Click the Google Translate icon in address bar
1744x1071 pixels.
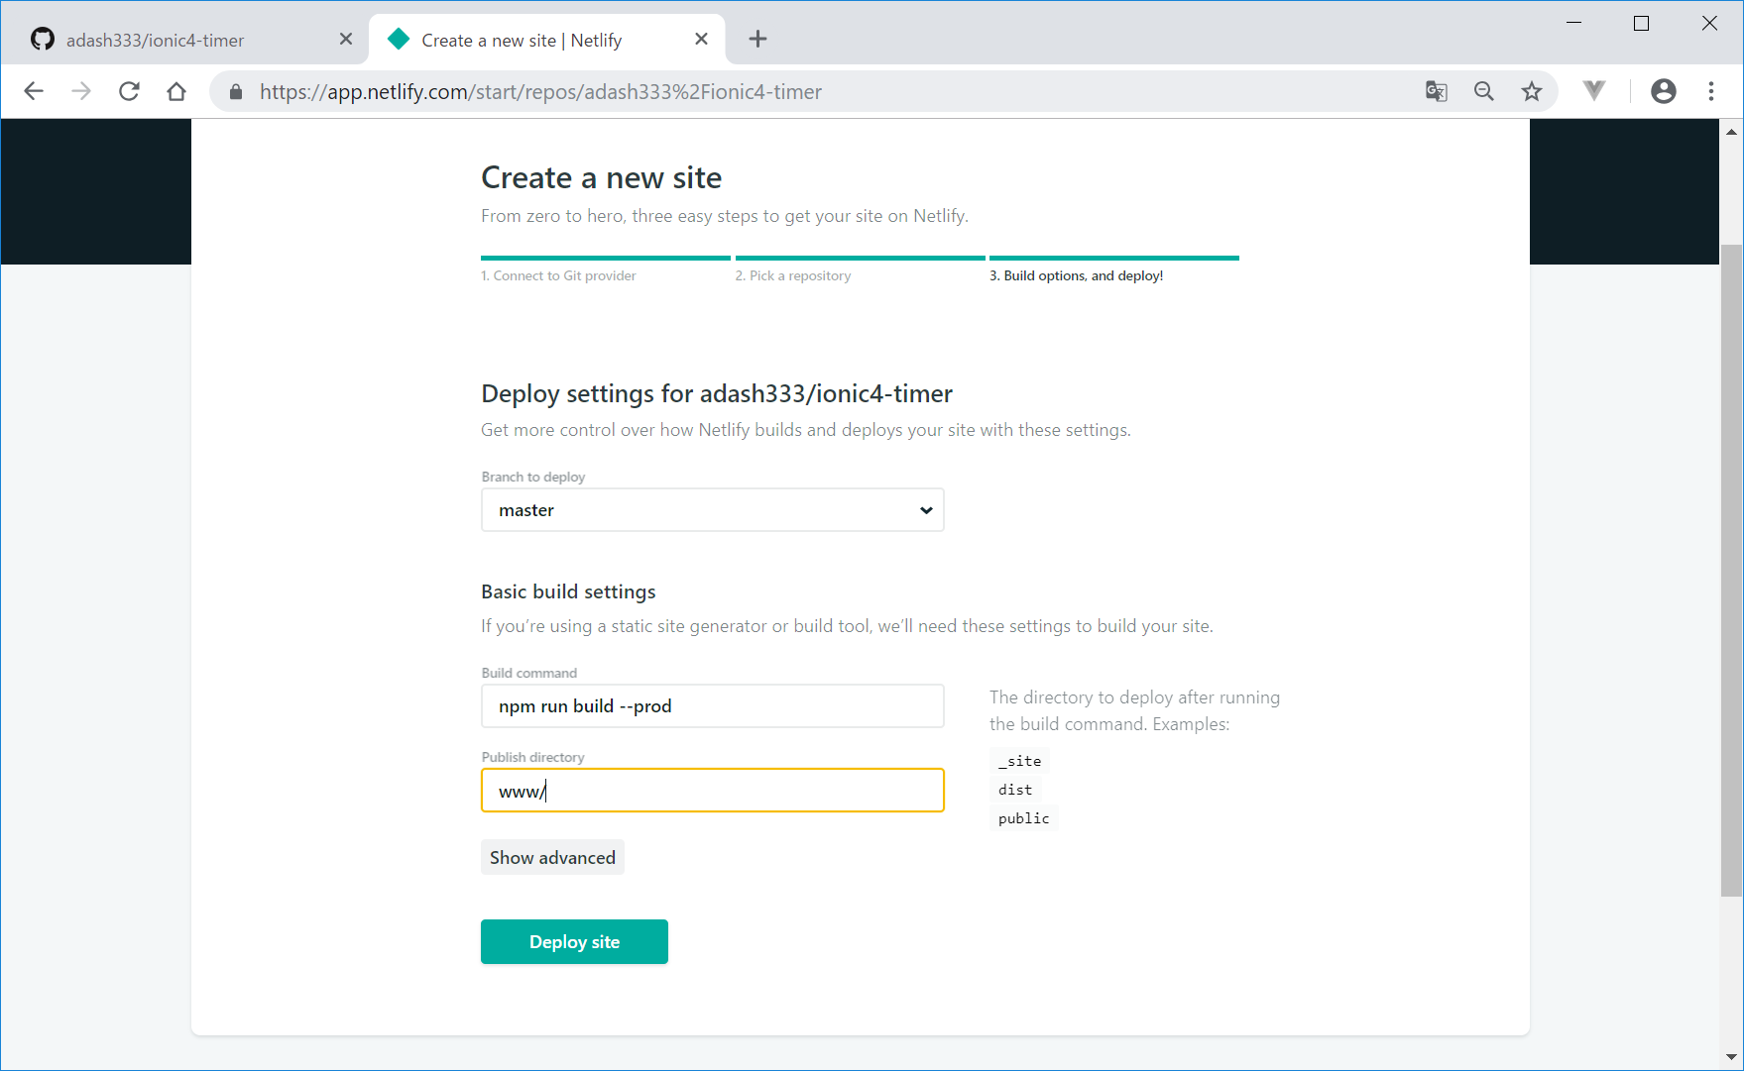click(1436, 91)
